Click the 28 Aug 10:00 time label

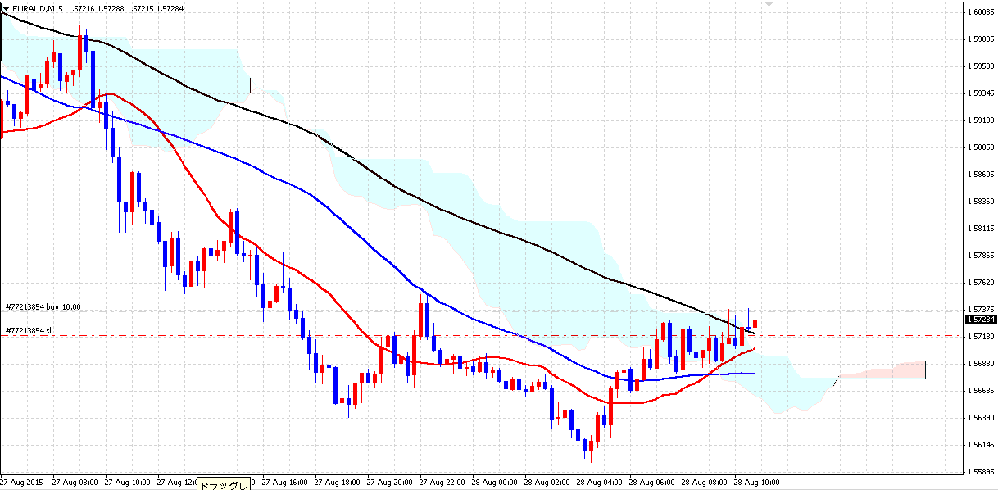coord(755,483)
